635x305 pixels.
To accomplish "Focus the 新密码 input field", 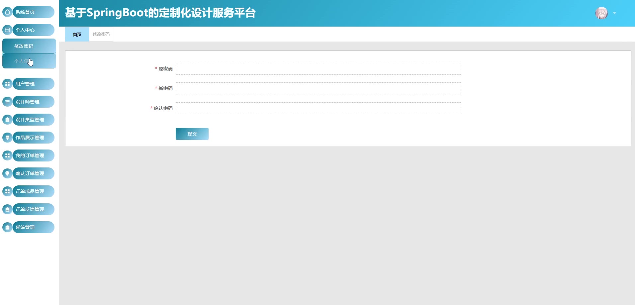I will [318, 88].
